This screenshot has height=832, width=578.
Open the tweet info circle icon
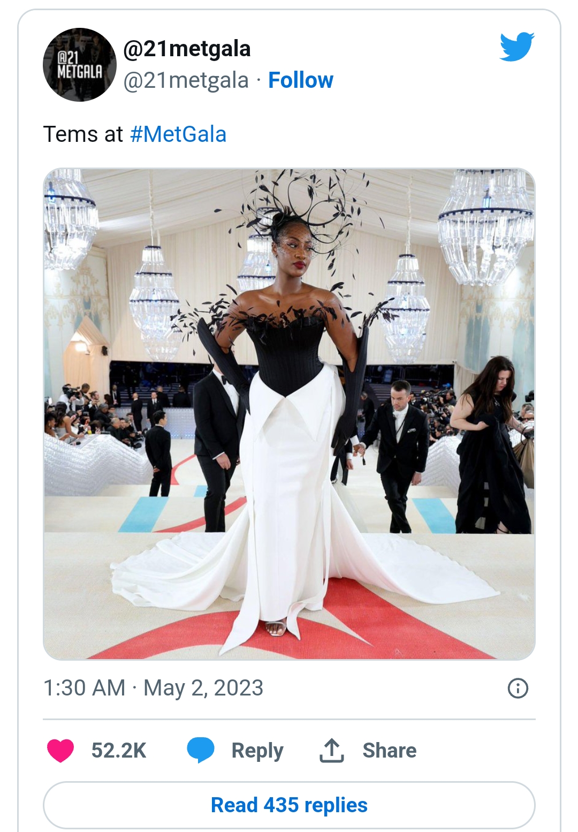[518, 688]
